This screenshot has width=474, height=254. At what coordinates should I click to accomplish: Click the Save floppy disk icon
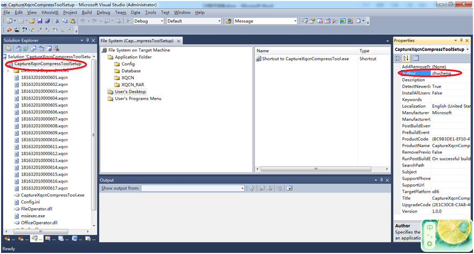click(40, 21)
